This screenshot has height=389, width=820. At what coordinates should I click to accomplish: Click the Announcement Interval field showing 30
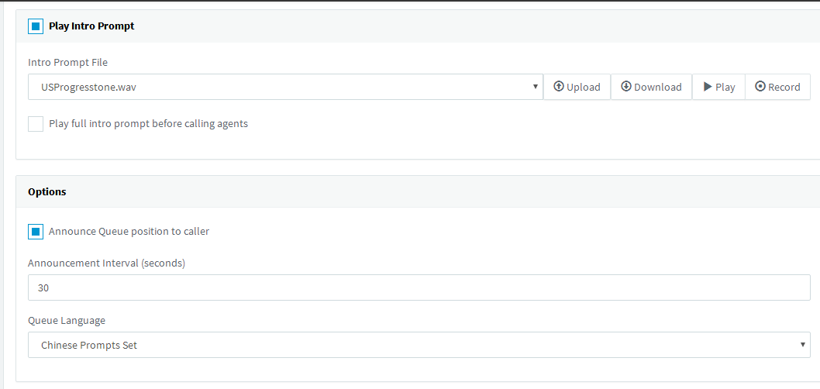[419, 287]
